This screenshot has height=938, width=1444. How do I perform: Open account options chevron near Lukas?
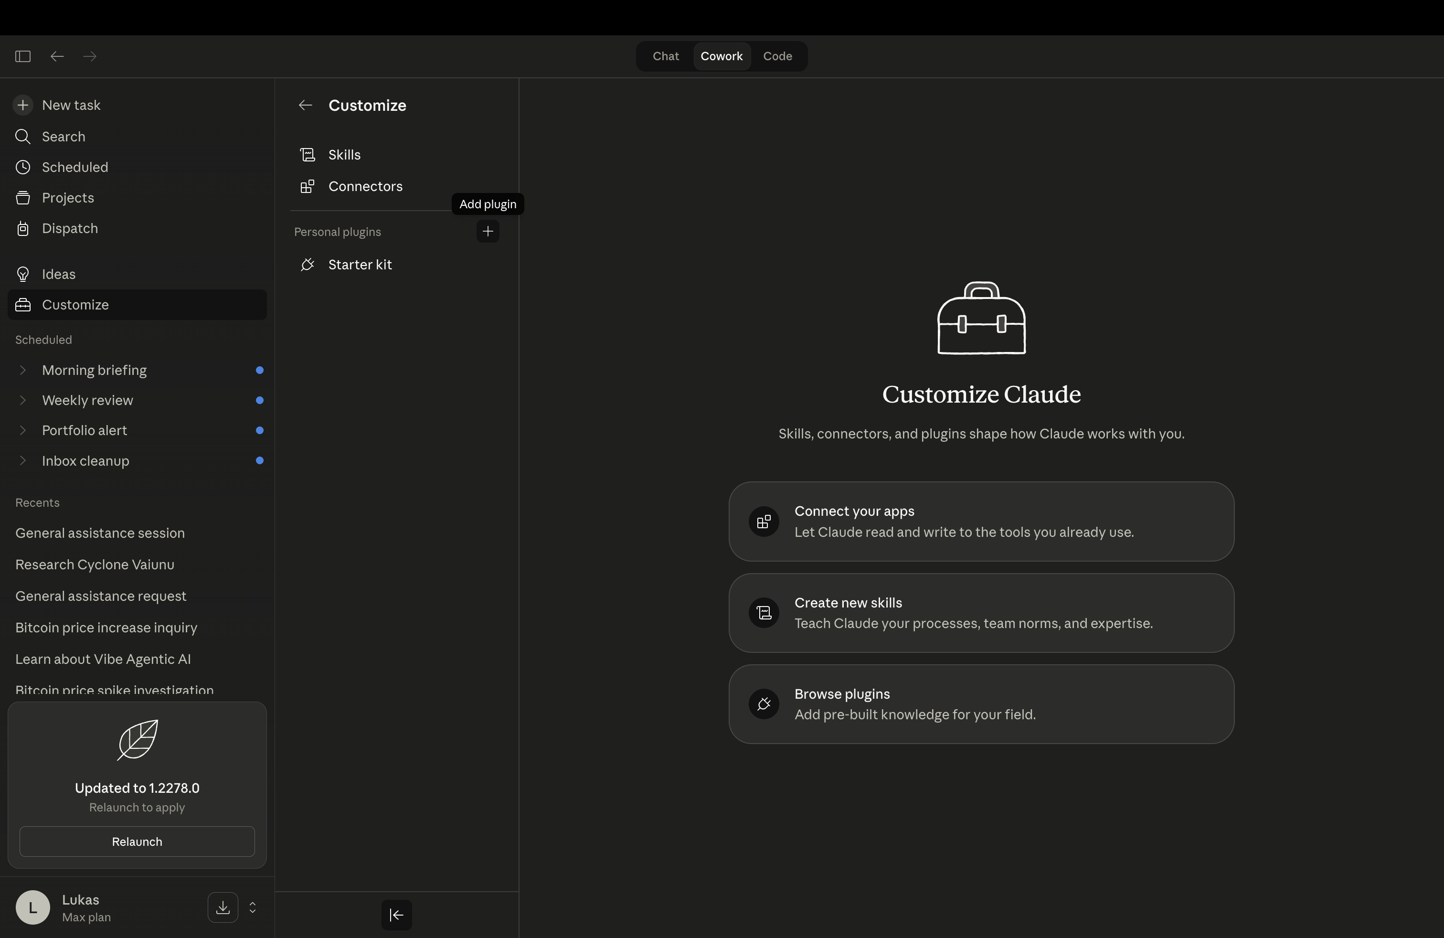(x=253, y=907)
